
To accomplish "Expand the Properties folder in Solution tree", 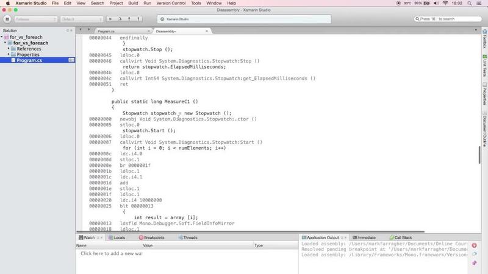I will (x=9, y=54).
